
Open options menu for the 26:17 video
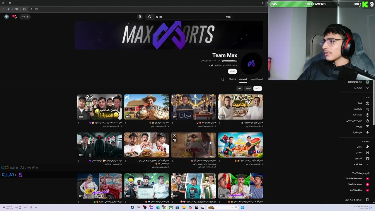point(78,202)
